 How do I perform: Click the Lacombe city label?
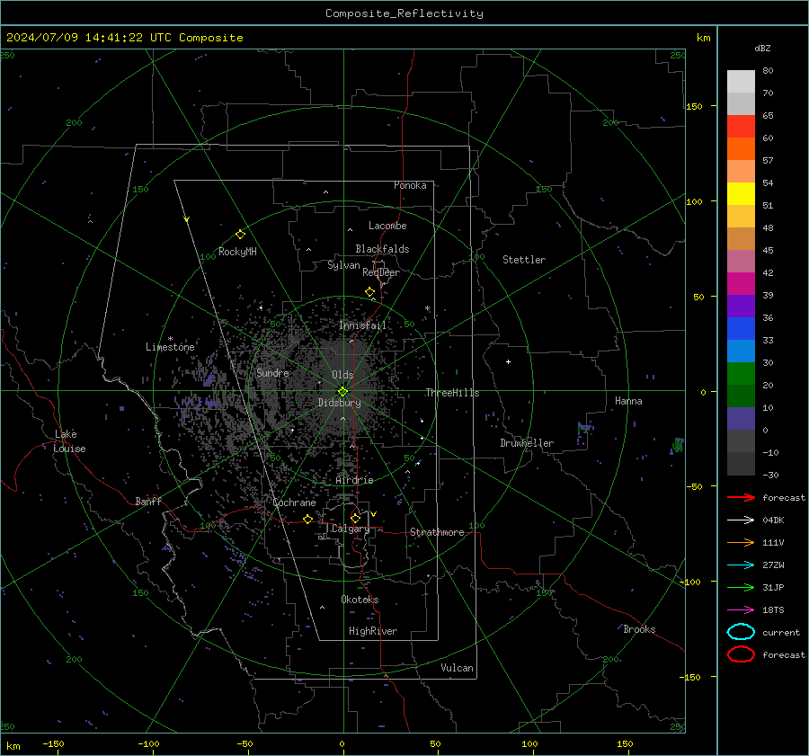point(387,226)
